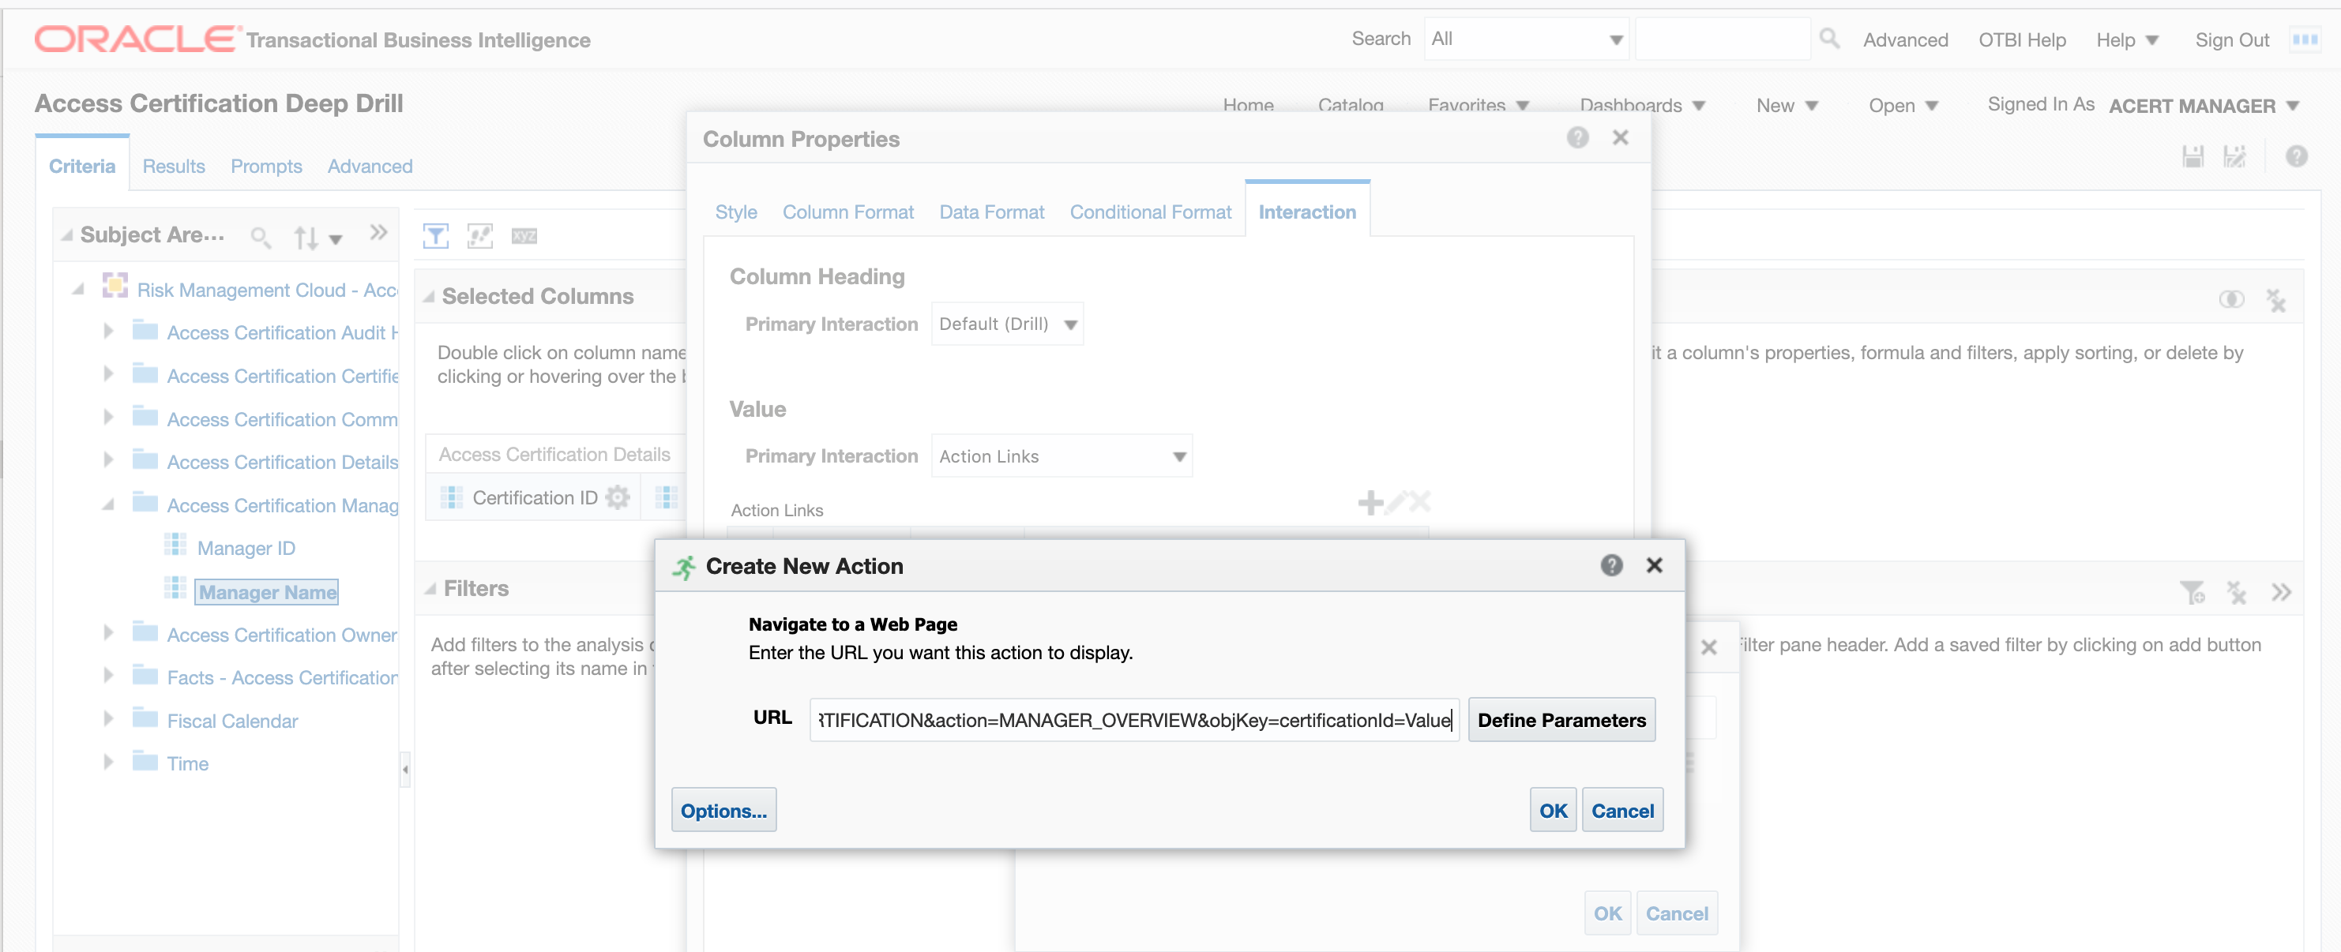Close the Column Properties dialog
Image resolution: width=2341 pixels, height=952 pixels.
[x=1621, y=138]
